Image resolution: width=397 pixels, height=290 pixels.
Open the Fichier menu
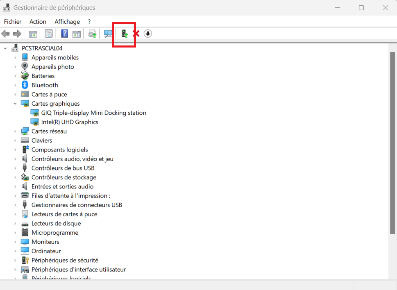tap(13, 22)
